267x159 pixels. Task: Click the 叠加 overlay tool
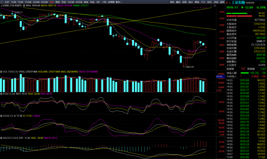point(178,2)
